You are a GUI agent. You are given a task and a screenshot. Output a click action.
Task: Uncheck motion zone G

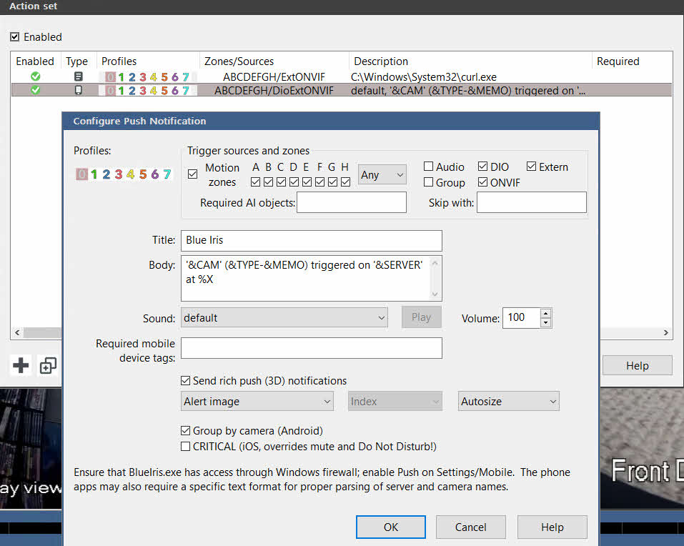pyautogui.click(x=332, y=182)
